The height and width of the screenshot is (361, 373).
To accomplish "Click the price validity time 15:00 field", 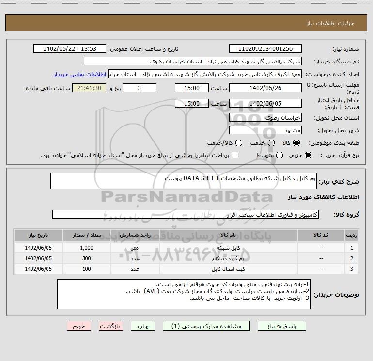I will (x=192, y=103).
